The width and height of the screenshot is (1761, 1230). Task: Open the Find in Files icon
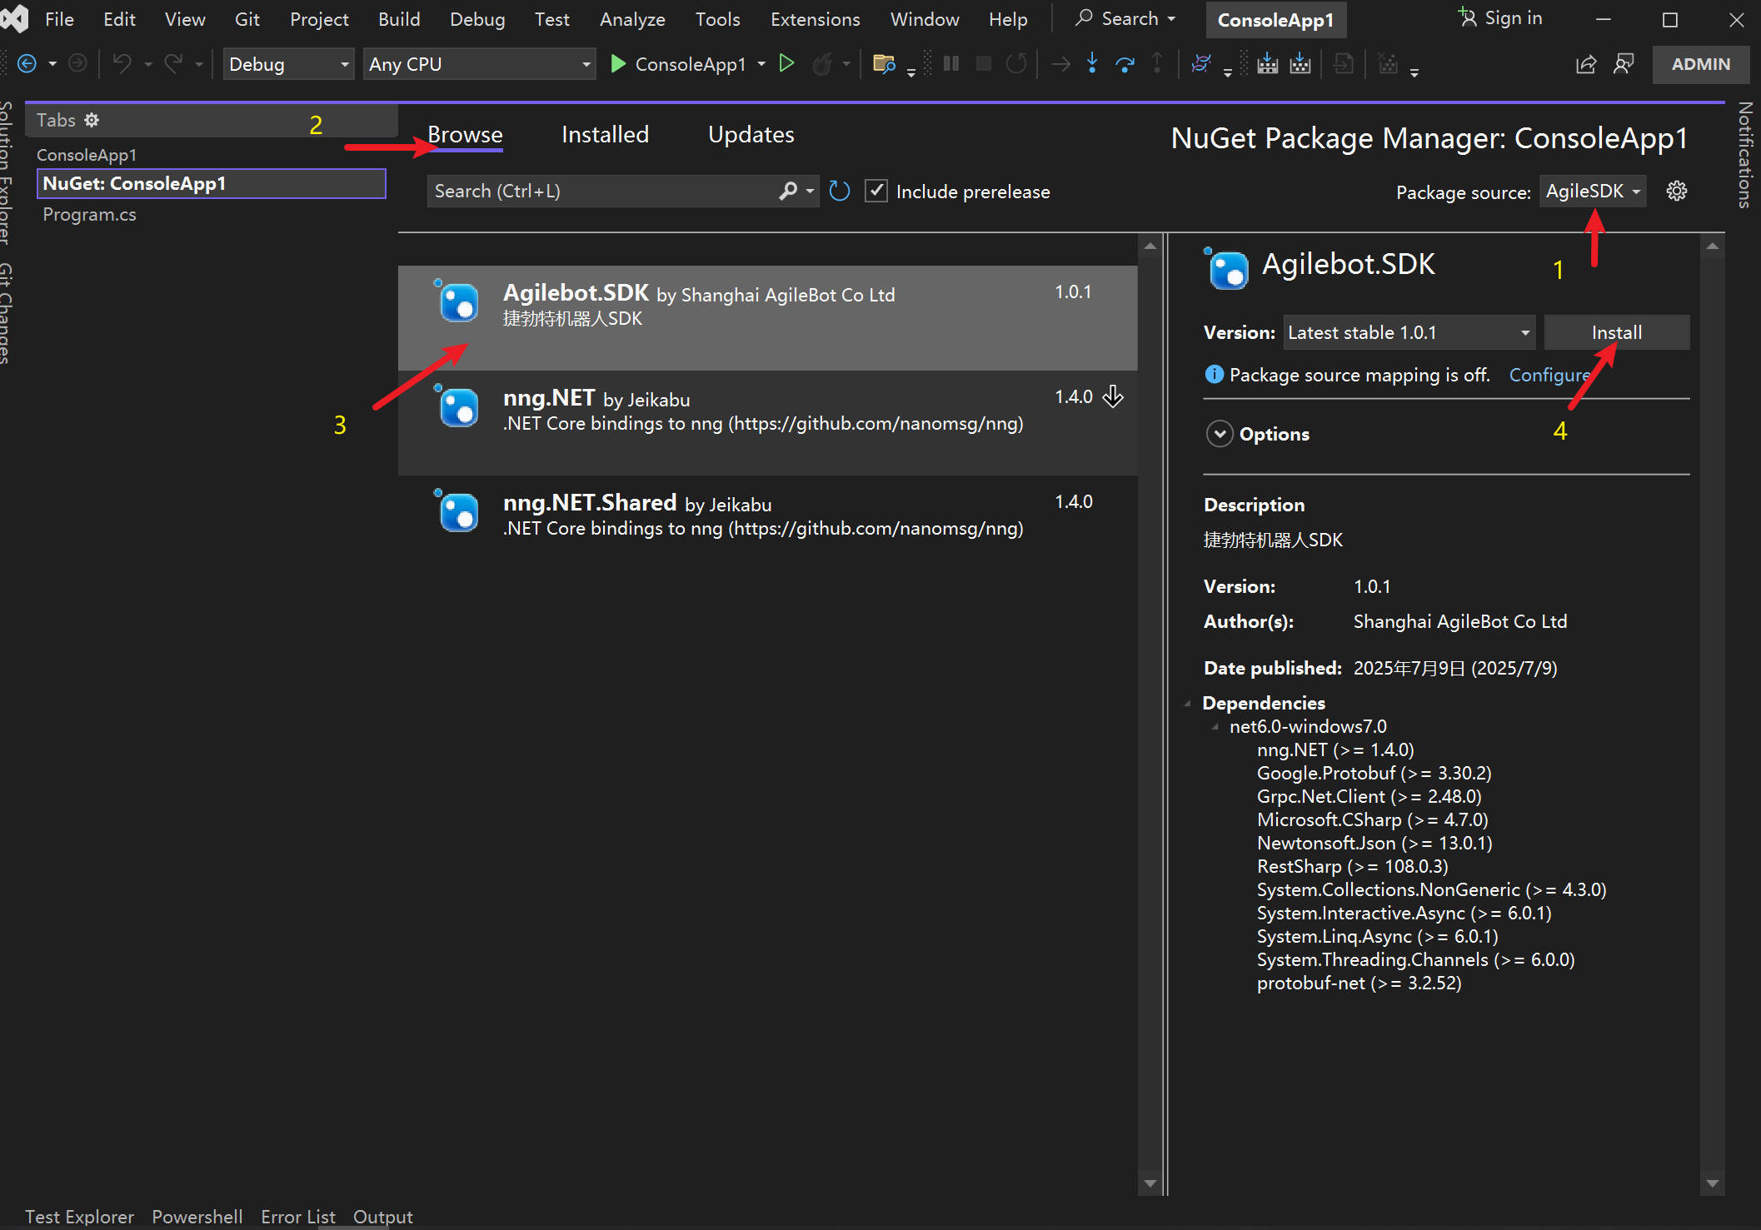(x=883, y=64)
